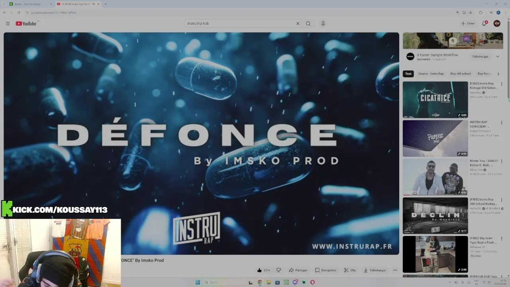Open the YouTube hamburger guide menu
Image resolution: width=510 pixels, height=287 pixels.
(x=8, y=24)
